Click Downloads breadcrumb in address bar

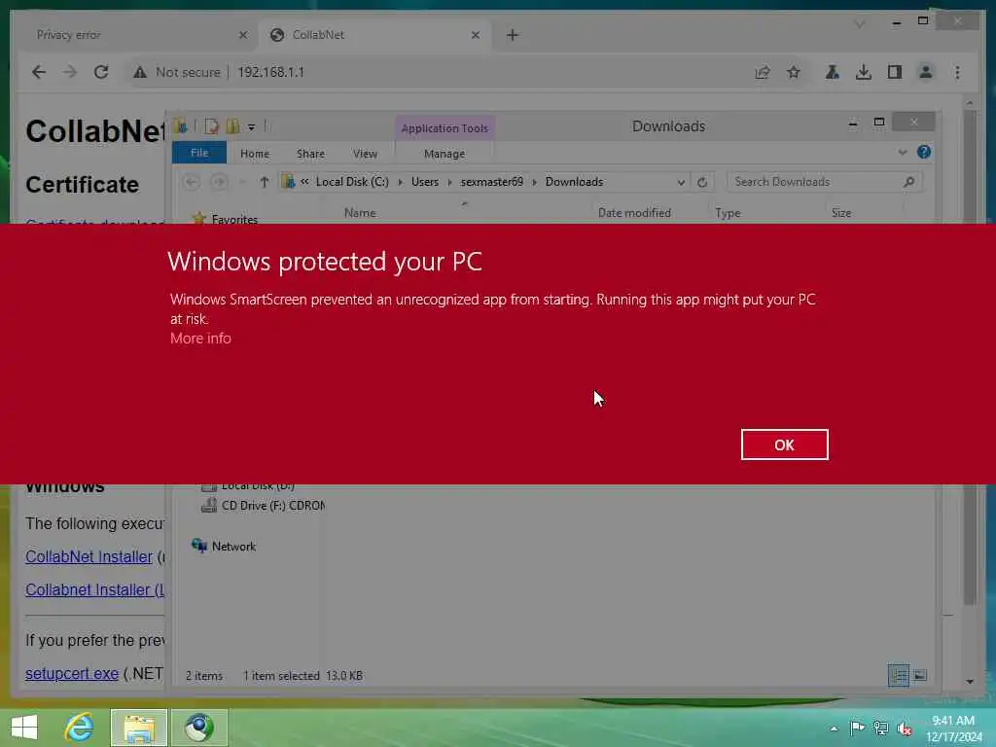pos(574,182)
